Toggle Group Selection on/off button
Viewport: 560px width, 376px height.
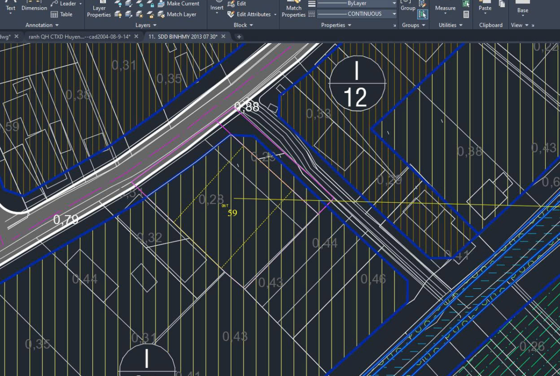tap(422, 14)
